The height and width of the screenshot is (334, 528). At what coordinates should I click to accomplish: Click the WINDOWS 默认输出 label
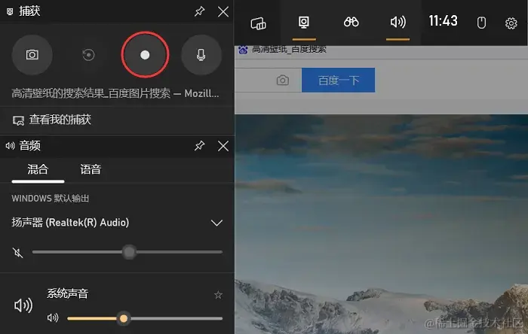click(51, 199)
